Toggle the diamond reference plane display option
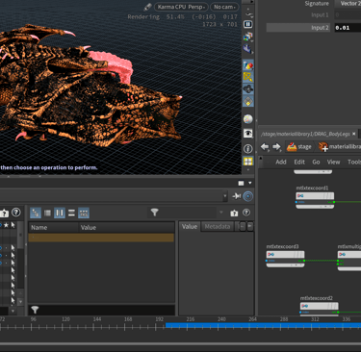361x352 pixels. click(247, 101)
